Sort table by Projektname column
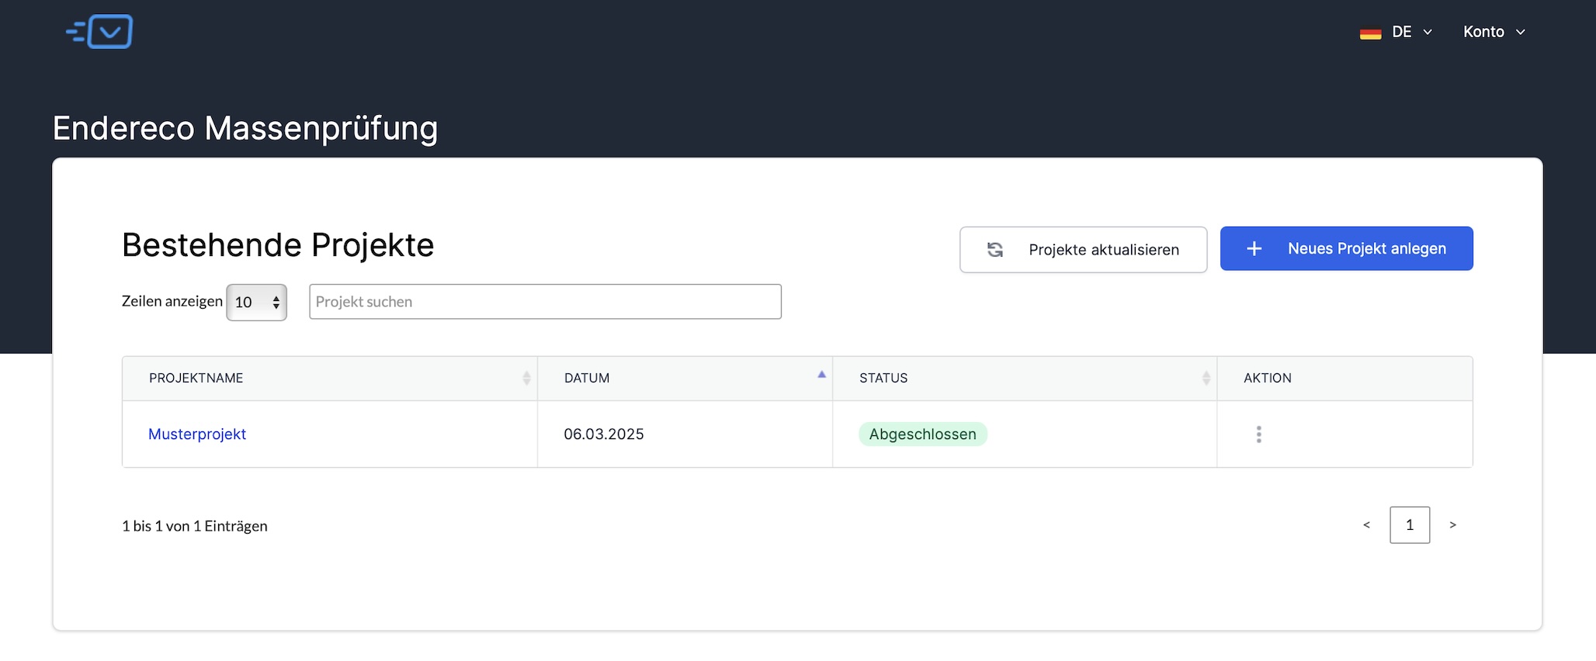This screenshot has height=661, width=1596. pyautogui.click(x=329, y=378)
